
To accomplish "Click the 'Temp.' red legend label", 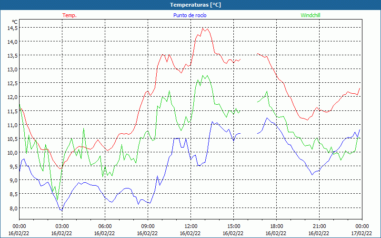I will click(x=70, y=15).
